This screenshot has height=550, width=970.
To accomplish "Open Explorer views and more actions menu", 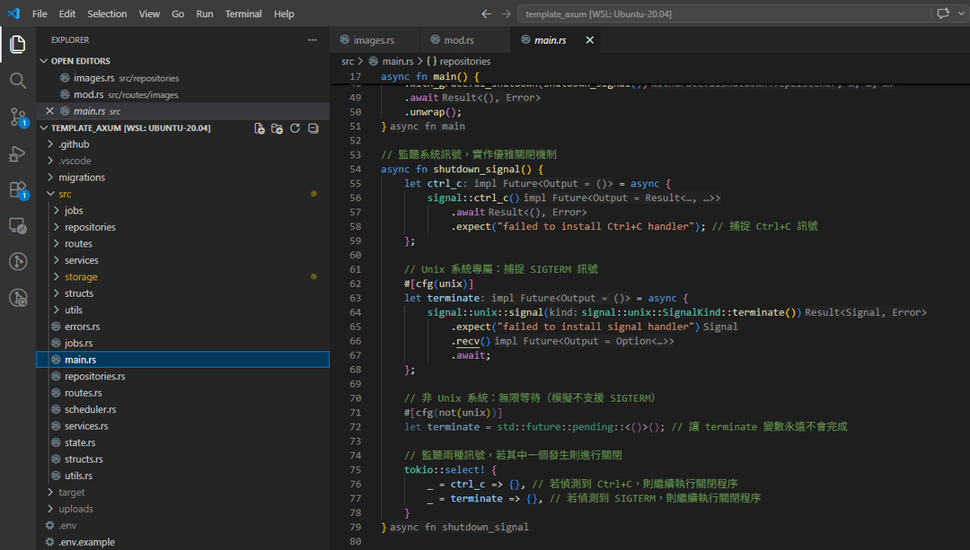I will click(x=313, y=40).
